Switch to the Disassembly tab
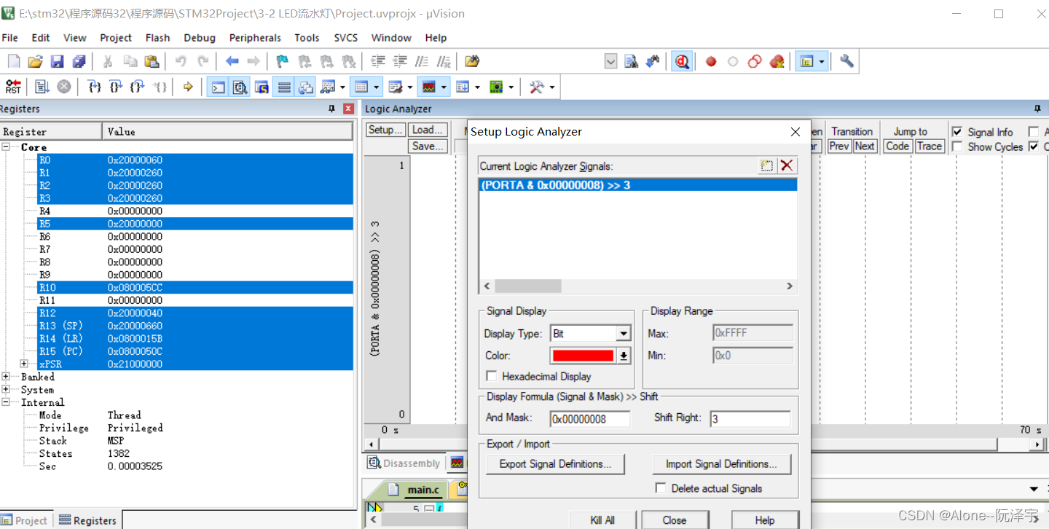This screenshot has width=1049, height=529. click(x=404, y=463)
